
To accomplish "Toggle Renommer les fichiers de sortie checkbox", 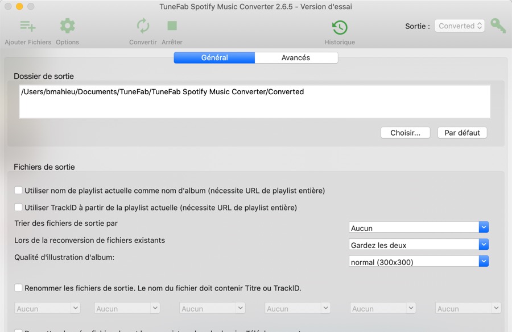I will [19, 288].
